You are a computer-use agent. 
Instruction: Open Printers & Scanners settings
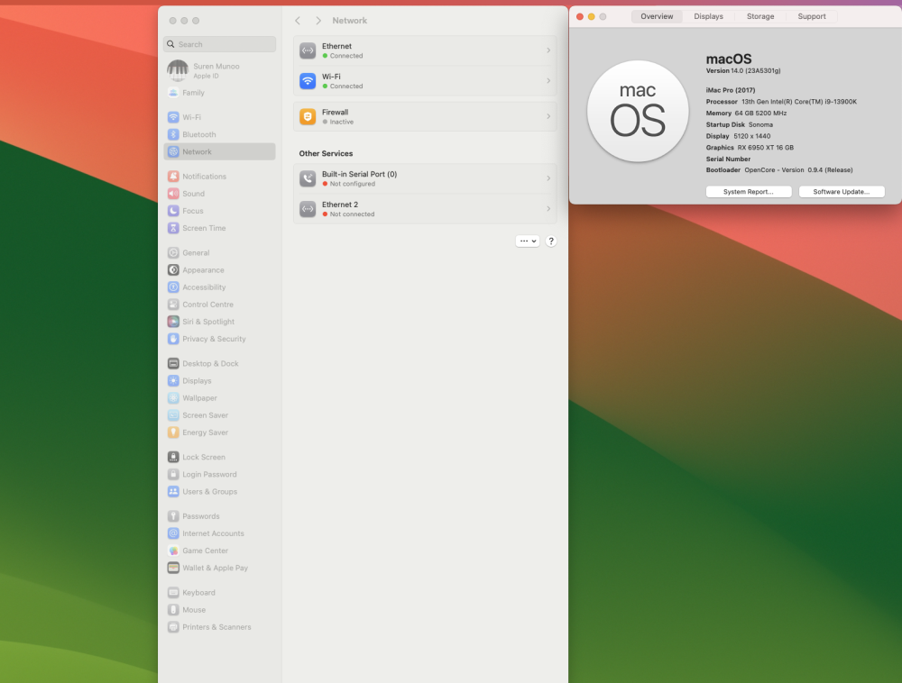219,627
